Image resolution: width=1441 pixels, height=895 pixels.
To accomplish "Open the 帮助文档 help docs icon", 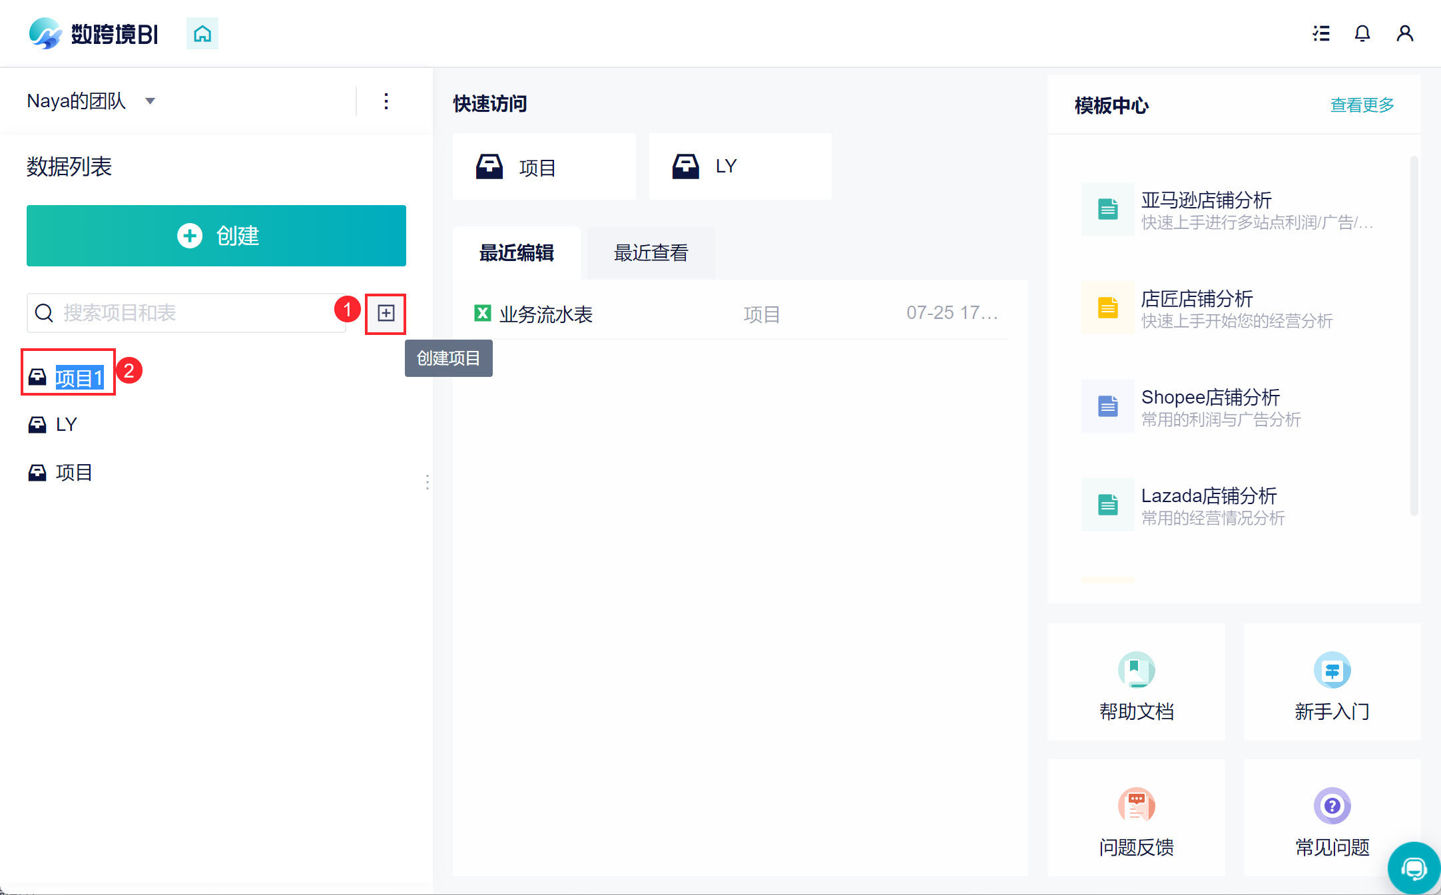I will tap(1136, 670).
